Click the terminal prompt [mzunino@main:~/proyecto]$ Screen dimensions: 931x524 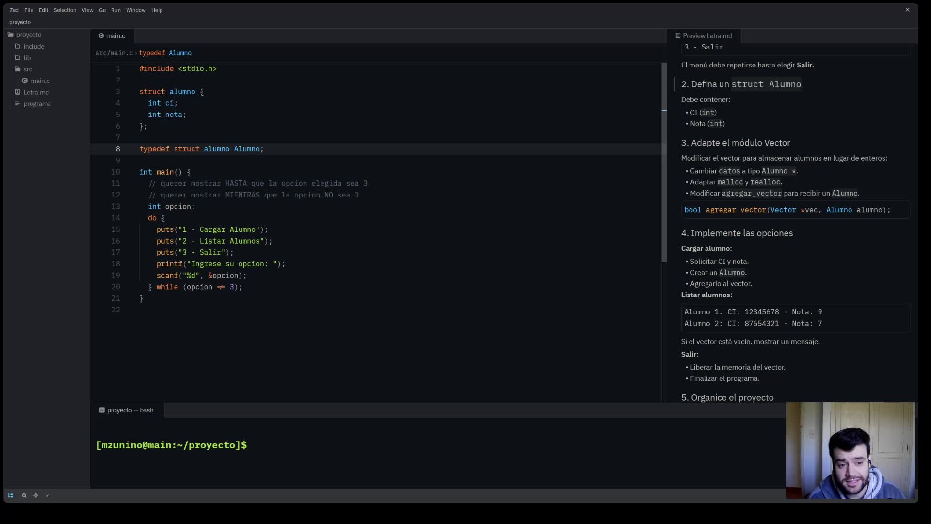[172, 445]
